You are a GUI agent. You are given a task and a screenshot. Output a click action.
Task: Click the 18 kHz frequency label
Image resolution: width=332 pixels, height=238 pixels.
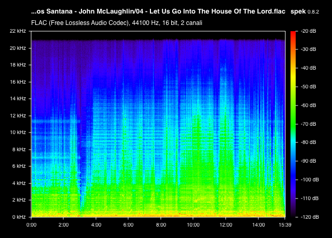[x=18, y=65]
